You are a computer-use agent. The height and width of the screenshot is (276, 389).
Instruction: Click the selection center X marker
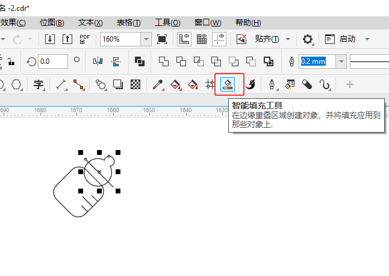99,172
